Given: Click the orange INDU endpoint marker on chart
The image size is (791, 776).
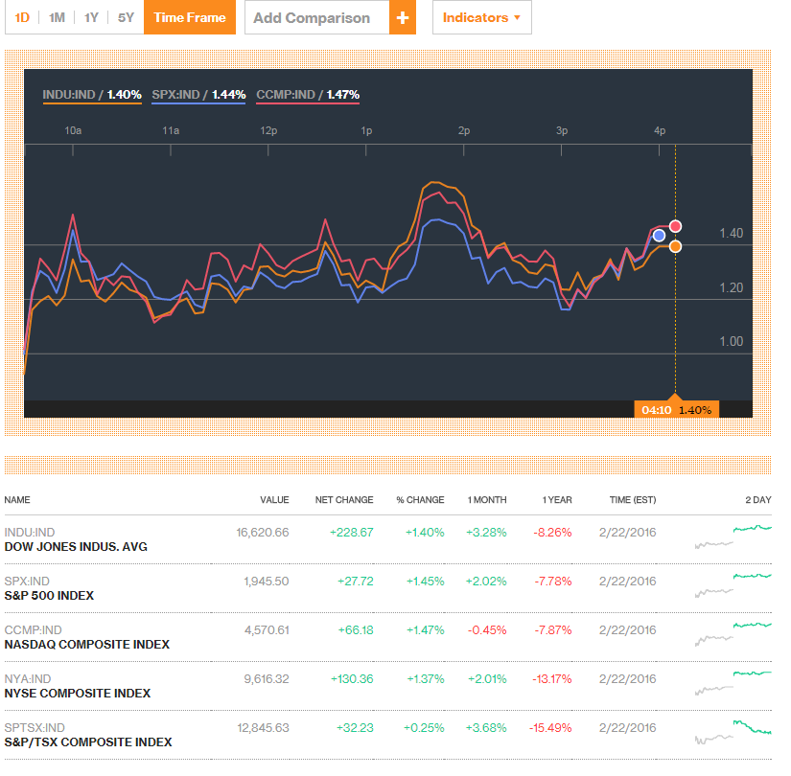Looking at the screenshot, I should click(x=676, y=246).
